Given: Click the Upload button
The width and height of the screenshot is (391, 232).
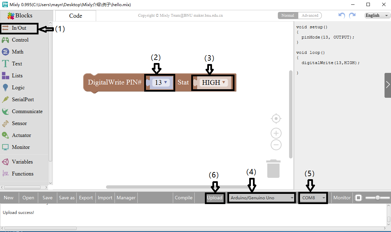Looking at the screenshot, I should [x=215, y=198].
